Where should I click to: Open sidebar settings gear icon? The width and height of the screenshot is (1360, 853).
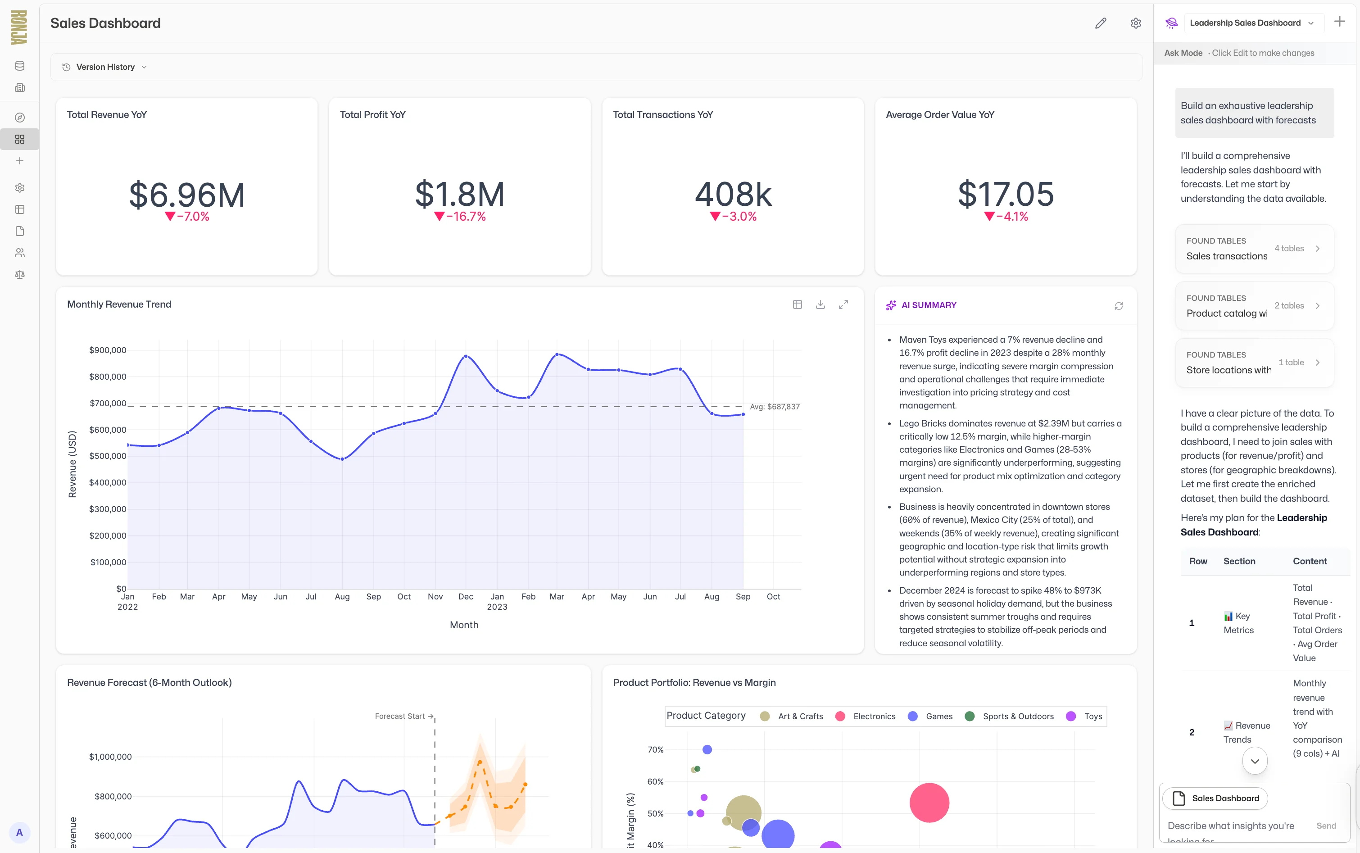point(20,187)
